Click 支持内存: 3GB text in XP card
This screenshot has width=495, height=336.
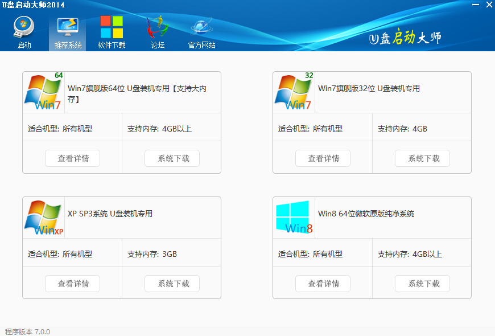[x=152, y=254]
